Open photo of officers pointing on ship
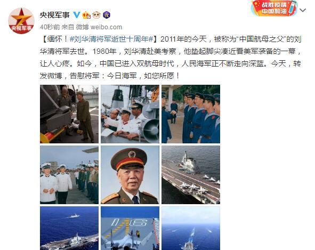315x250 pixels. coord(130,114)
